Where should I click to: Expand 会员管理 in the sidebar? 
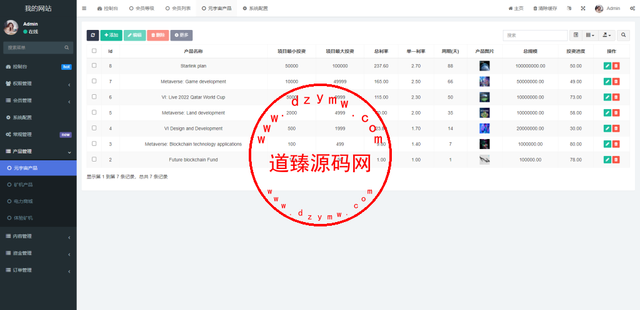tap(38, 100)
